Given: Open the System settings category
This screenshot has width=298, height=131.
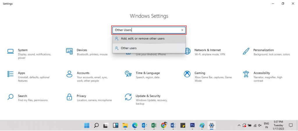Looking at the screenshot, I should (29, 54).
